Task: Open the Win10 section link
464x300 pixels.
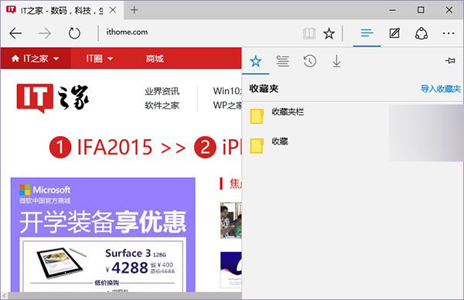Action: [227, 90]
